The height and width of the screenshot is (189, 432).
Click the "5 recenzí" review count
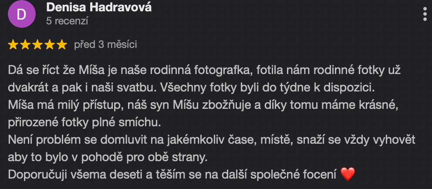tap(67, 20)
